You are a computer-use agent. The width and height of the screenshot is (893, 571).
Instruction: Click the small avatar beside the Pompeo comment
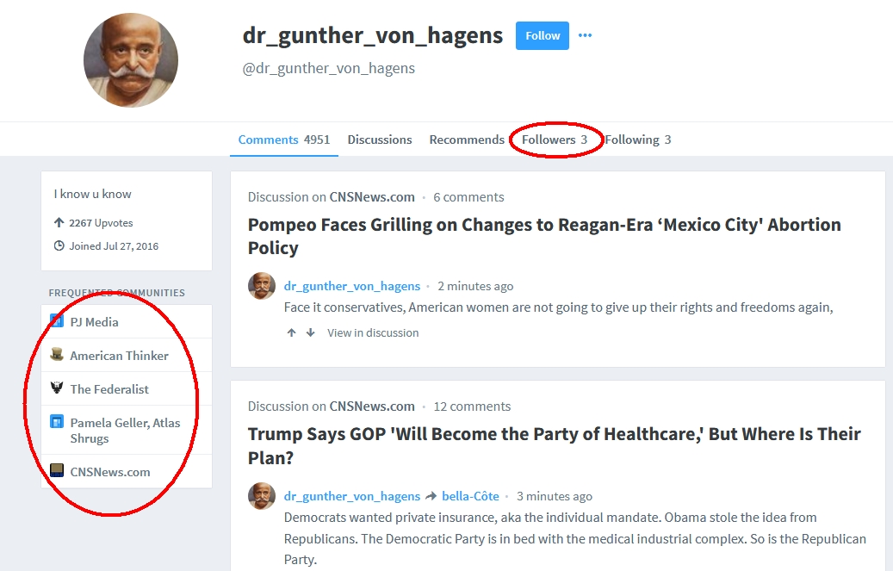[x=262, y=286]
